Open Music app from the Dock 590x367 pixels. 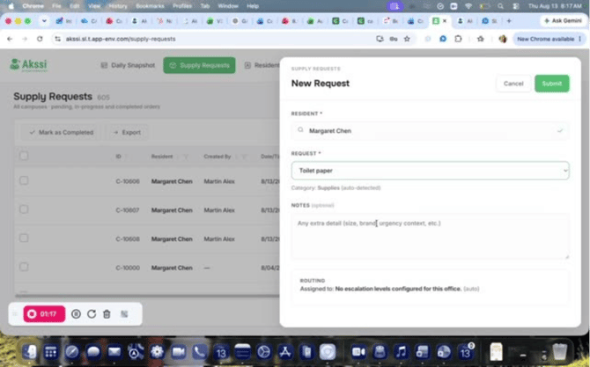tap(401, 352)
